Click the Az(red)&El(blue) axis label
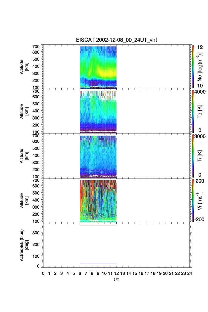This screenshot has height=312, width=208. point(24,245)
